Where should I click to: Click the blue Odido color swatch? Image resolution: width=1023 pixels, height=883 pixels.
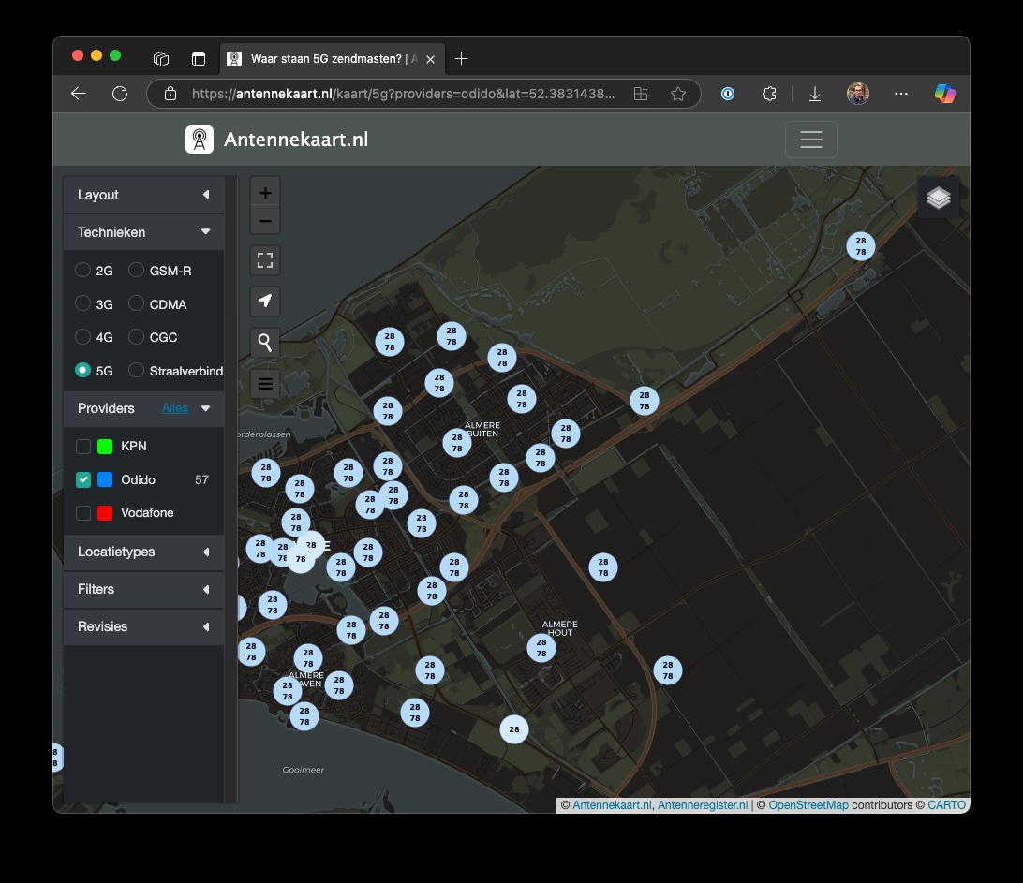pyautogui.click(x=105, y=479)
